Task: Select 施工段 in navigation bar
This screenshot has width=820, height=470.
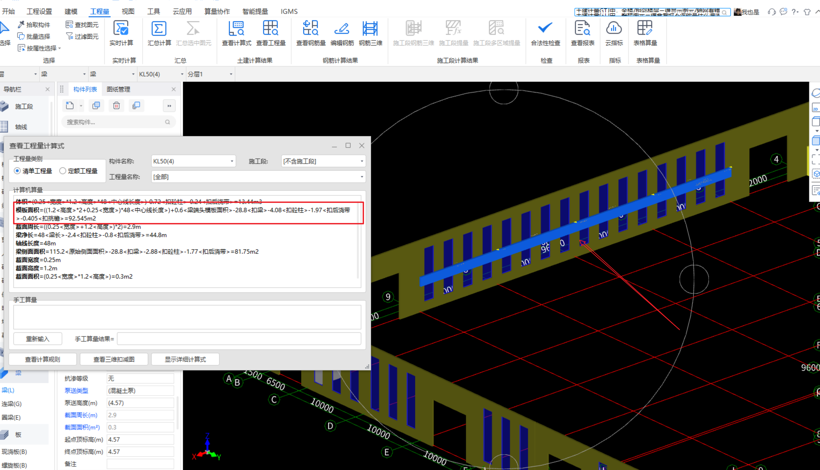Action: [x=24, y=106]
